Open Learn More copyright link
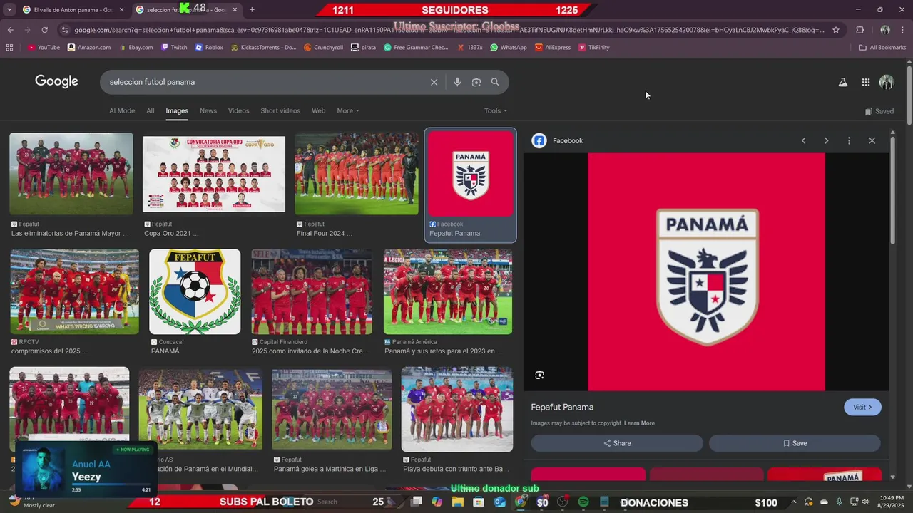913x513 pixels. (639, 423)
